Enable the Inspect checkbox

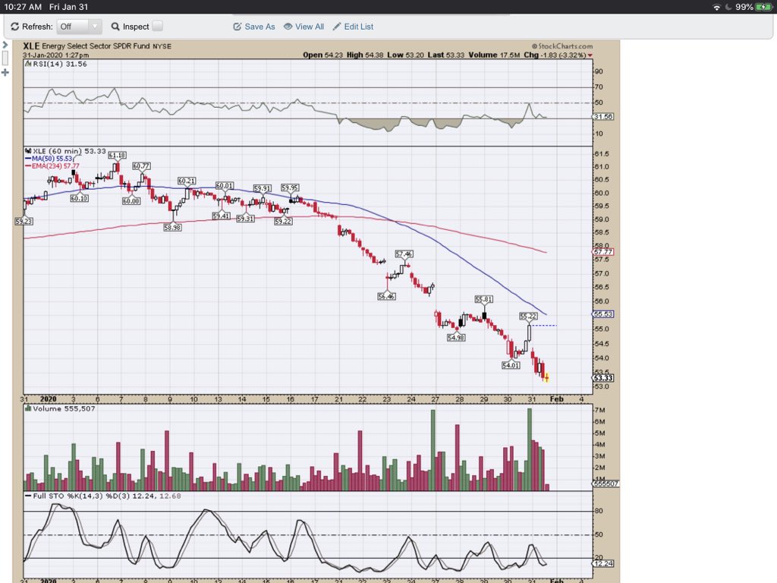tap(157, 27)
